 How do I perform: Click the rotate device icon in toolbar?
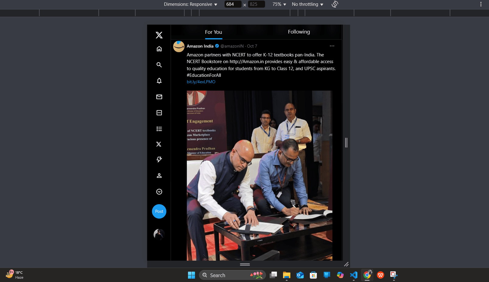[x=335, y=4]
